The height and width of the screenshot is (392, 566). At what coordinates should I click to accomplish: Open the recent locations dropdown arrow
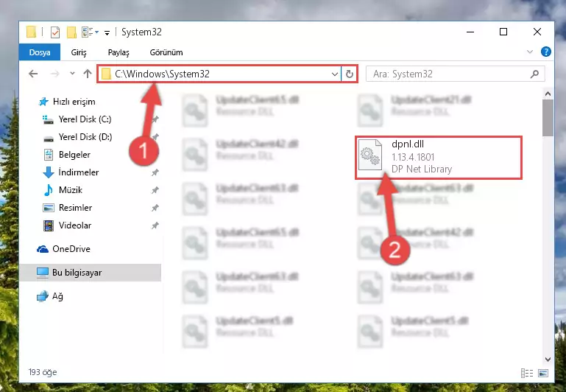72,74
